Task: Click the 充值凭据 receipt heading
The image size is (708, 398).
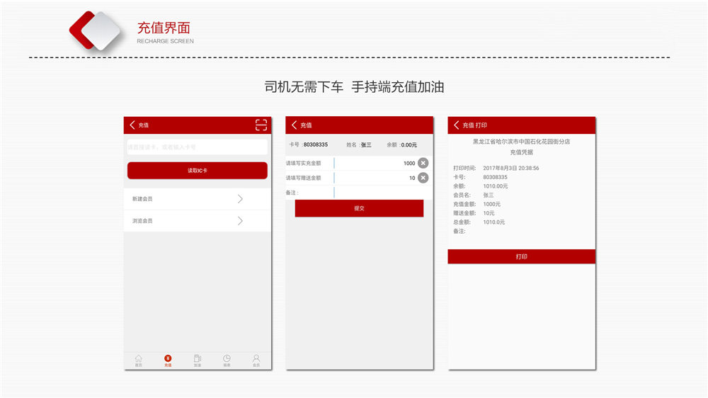Action: [x=522, y=152]
